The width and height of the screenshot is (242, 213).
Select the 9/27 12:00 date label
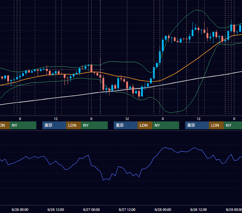[x=127, y=209]
